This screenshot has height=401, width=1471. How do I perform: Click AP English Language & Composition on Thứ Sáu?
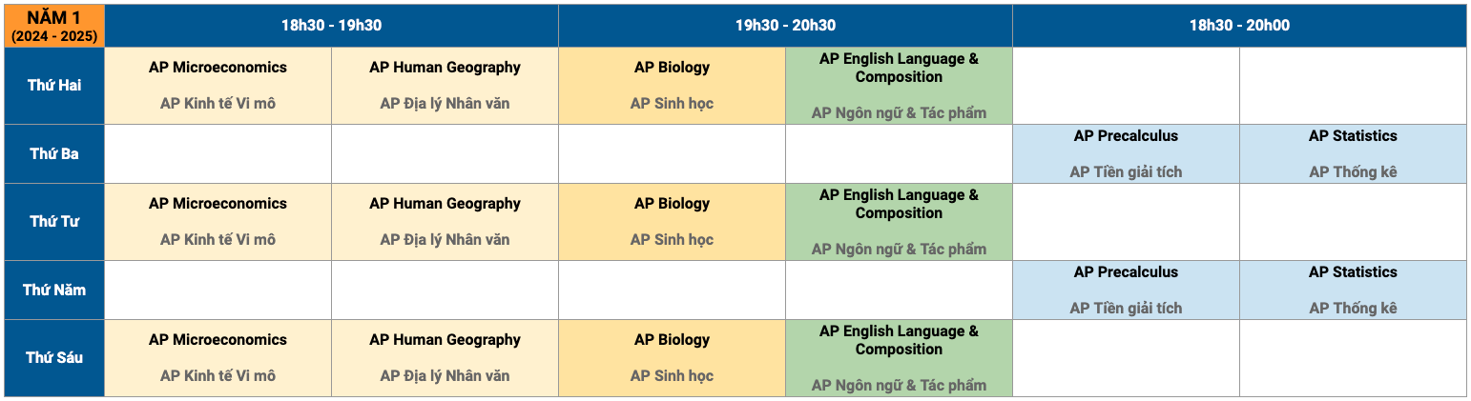pyautogui.click(x=899, y=358)
